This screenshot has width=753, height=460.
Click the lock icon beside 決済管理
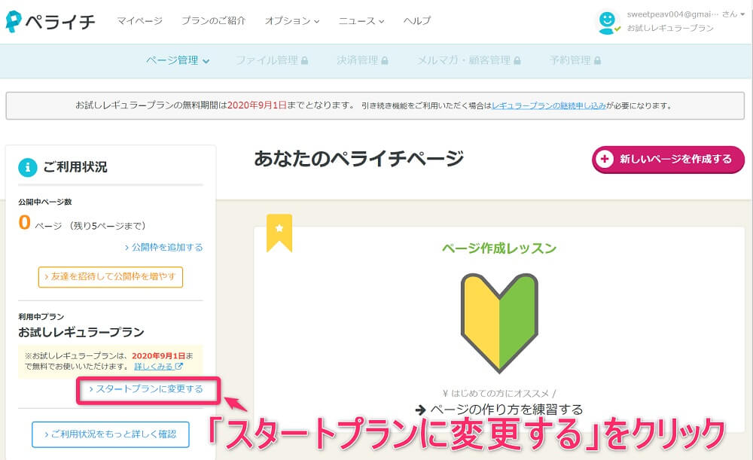(384, 60)
